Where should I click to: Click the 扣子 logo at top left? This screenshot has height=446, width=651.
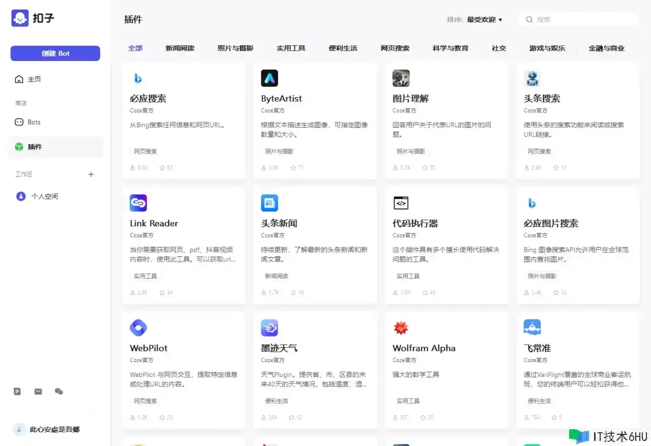33,19
